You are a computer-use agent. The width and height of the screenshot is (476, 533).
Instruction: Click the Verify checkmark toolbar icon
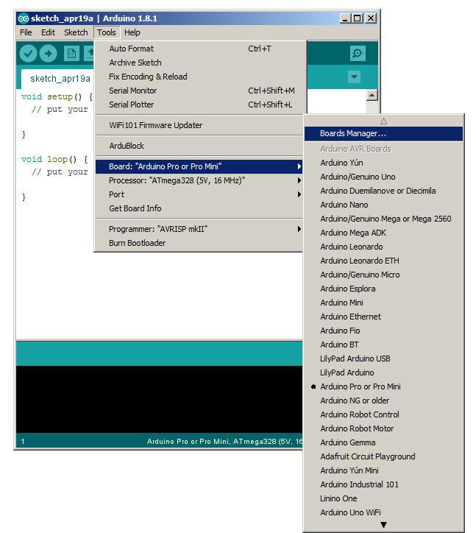[28, 53]
